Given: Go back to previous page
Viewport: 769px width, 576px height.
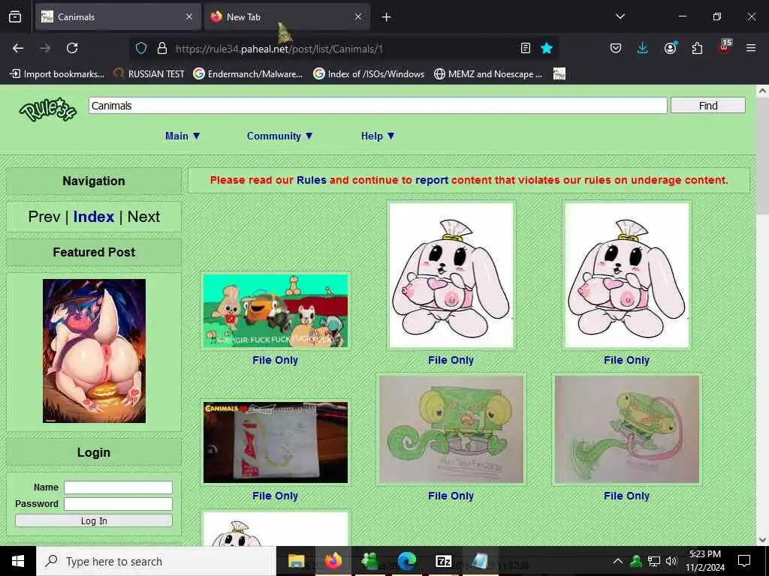Looking at the screenshot, I should (18, 48).
